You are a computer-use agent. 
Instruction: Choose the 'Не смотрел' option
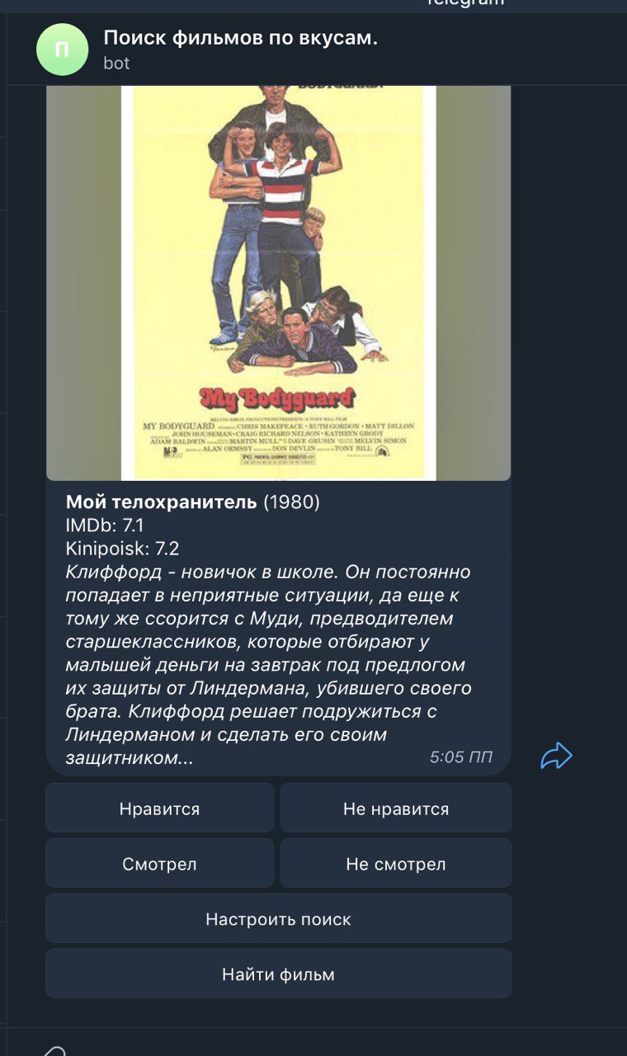396,864
